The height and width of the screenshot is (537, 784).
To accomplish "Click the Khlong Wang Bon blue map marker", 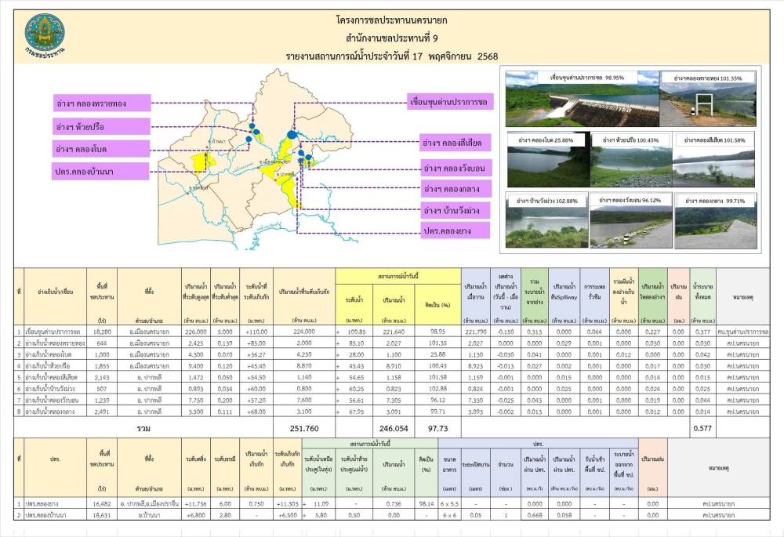I will [x=307, y=156].
